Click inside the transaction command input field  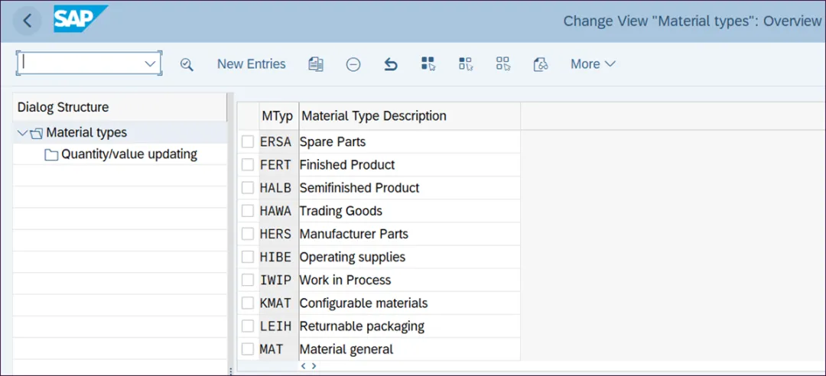click(x=80, y=64)
